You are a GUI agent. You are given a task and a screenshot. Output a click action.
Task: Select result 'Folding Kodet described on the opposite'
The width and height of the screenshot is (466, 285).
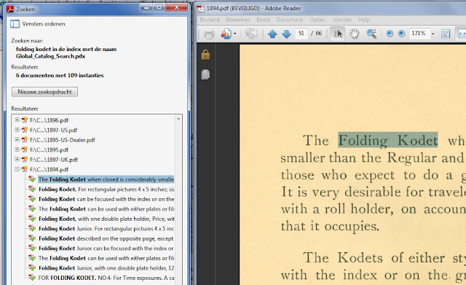coord(106,238)
